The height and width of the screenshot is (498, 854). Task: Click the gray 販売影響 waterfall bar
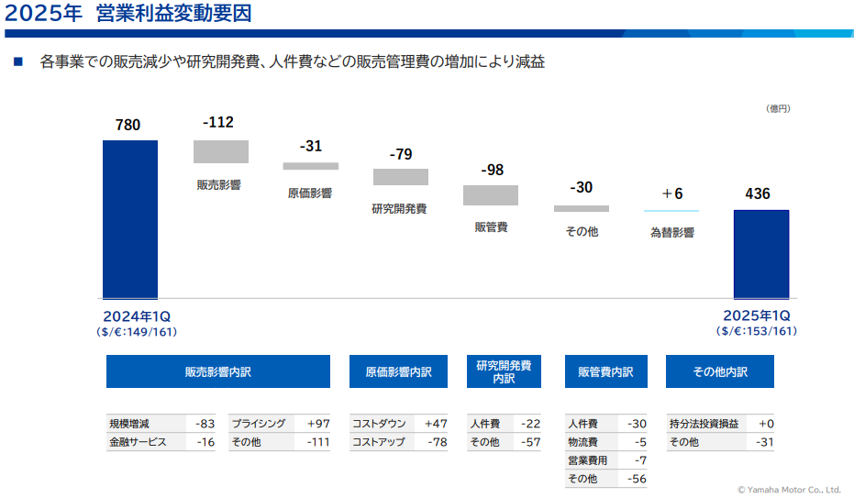click(221, 152)
